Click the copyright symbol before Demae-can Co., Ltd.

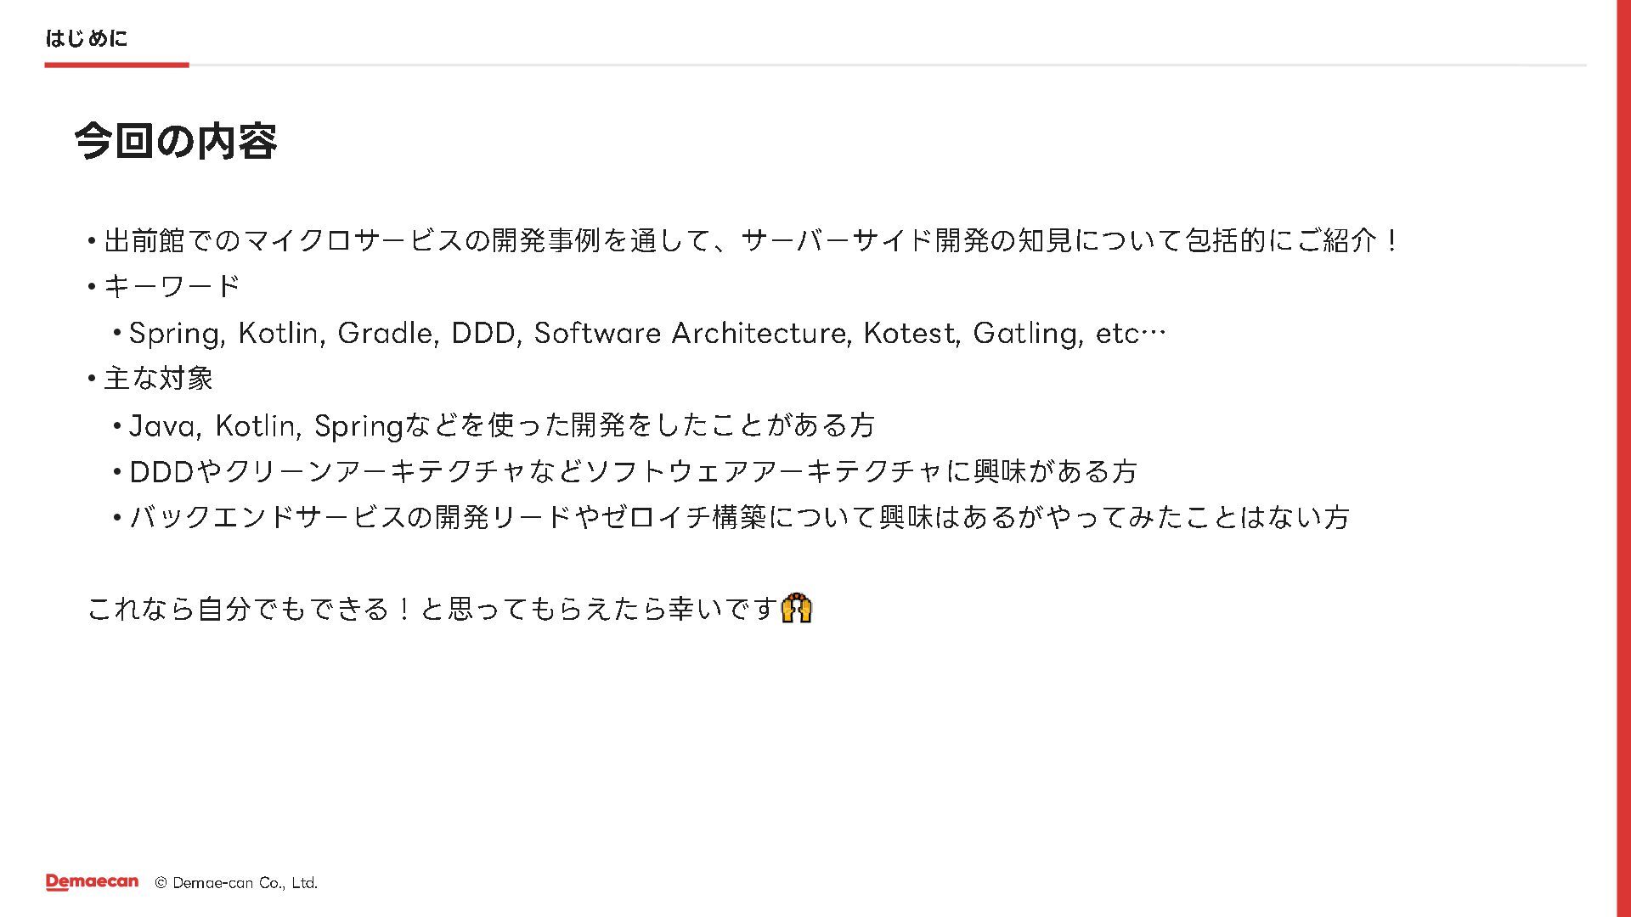click(x=161, y=883)
